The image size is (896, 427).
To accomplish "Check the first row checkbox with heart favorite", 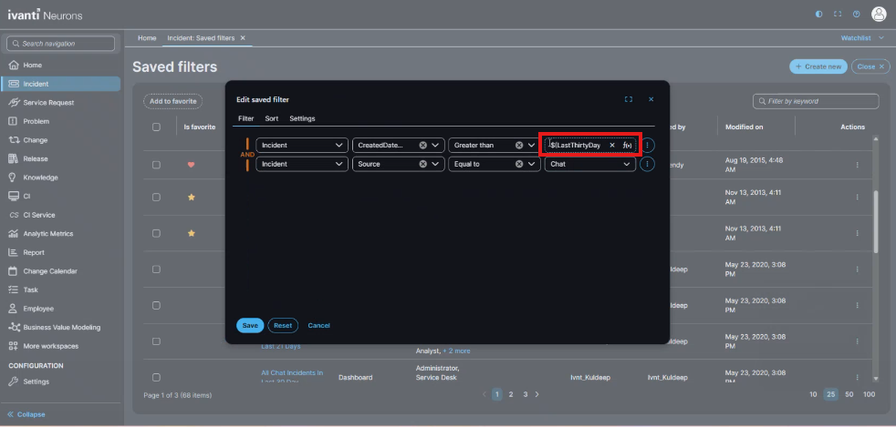I will pos(156,165).
